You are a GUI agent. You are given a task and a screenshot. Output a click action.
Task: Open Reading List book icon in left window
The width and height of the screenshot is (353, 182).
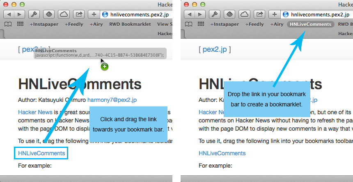coord(7,24)
